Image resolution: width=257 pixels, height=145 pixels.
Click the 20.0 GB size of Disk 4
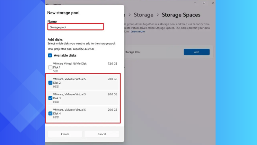tap(112, 110)
